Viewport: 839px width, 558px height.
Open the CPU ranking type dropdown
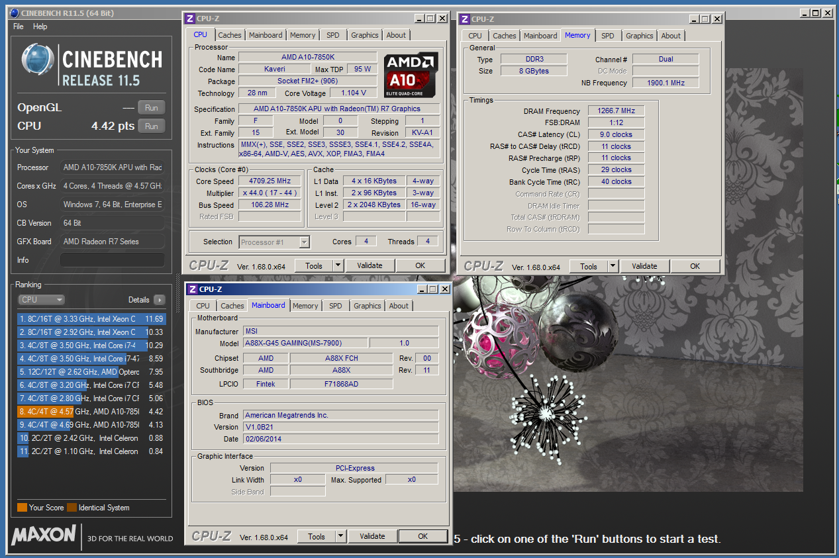(x=42, y=300)
